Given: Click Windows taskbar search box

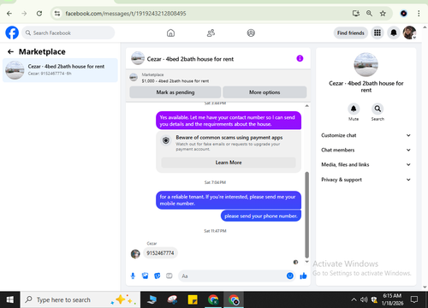Looking at the screenshot, I should click(80, 299).
